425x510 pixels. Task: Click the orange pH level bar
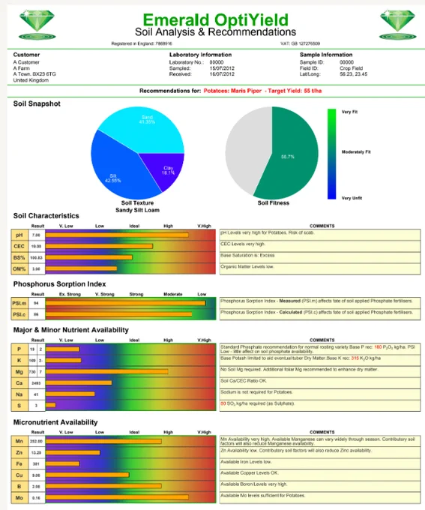coord(117,235)
